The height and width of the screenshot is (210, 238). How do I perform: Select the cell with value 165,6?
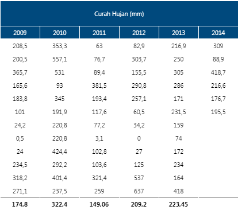pyautogui.click(x=20, y=85)
